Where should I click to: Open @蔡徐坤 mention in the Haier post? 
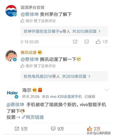[15, 104]
